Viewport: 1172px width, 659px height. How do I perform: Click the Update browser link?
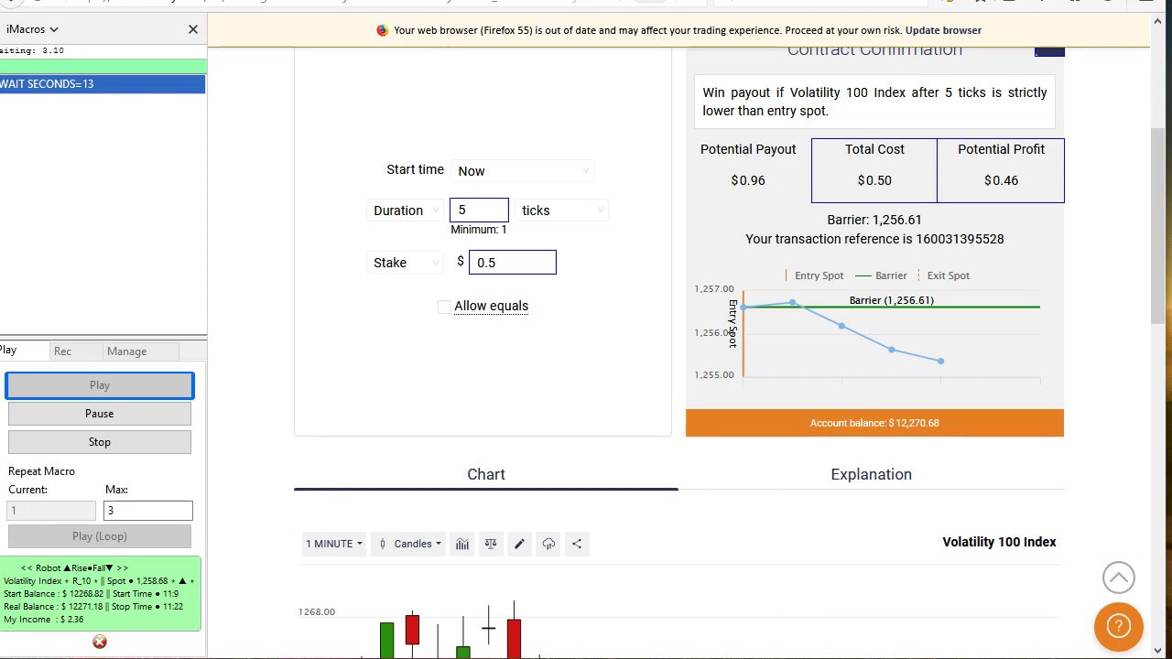click(x=943, y=30)
